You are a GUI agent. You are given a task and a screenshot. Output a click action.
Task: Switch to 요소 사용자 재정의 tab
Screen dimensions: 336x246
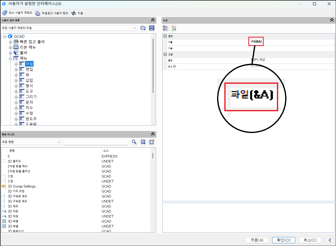[17, 13]
